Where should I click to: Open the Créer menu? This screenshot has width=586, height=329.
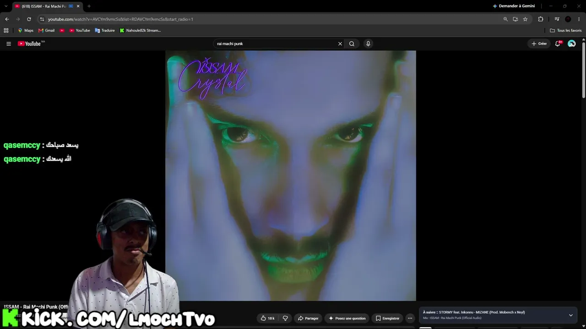pos(539,44)
